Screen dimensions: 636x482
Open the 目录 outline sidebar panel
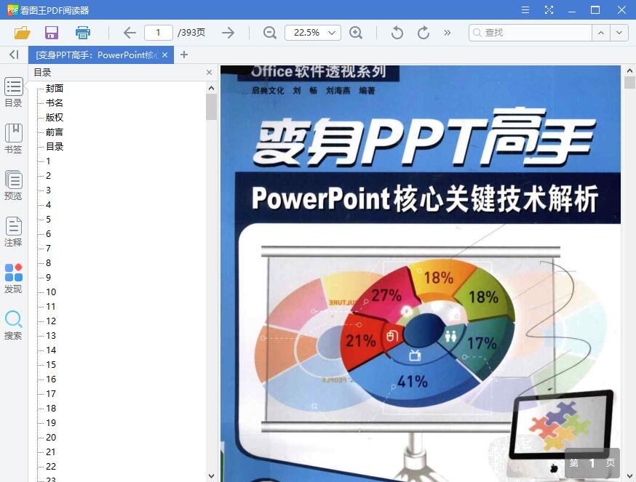coord(13,92)
